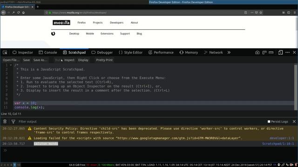Open the Developers navigation item
The image size is (298, 167).
coord(116,23)
